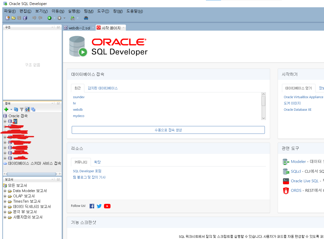
Task: Select 감지된 데이터베이스 tab
Action: (103, 88)
